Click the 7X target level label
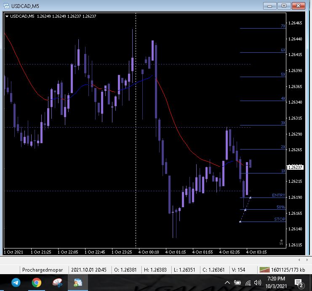The height and width of the screenshot is (291, 312). pyautogui.click(x=283, y=26)
